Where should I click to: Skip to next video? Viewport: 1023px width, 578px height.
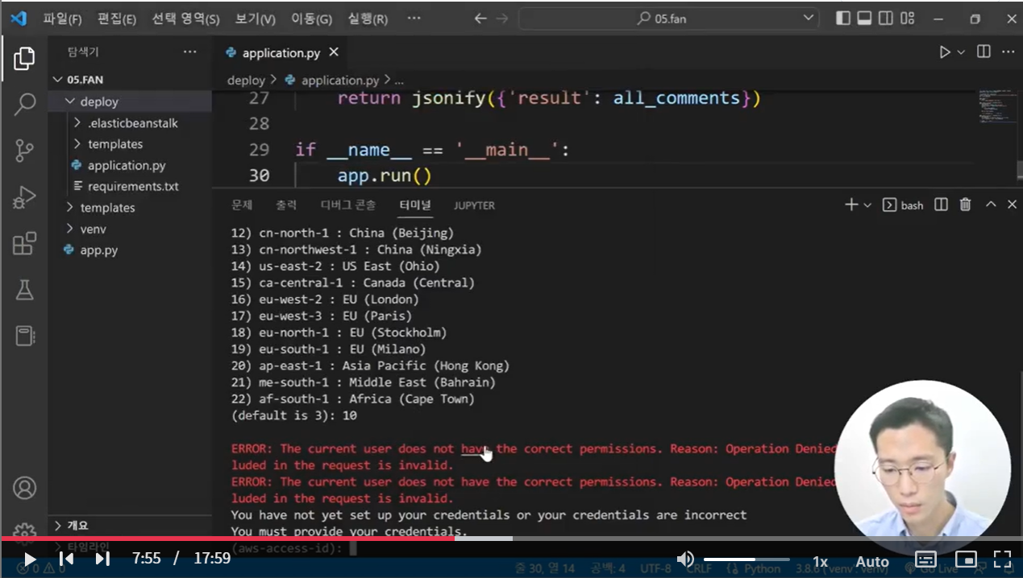coord(102,559)
